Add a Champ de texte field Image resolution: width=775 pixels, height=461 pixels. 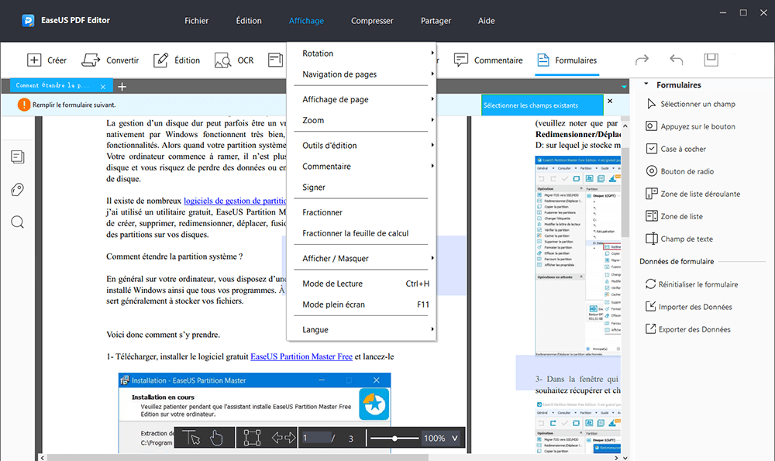click(x=679, y=239)
